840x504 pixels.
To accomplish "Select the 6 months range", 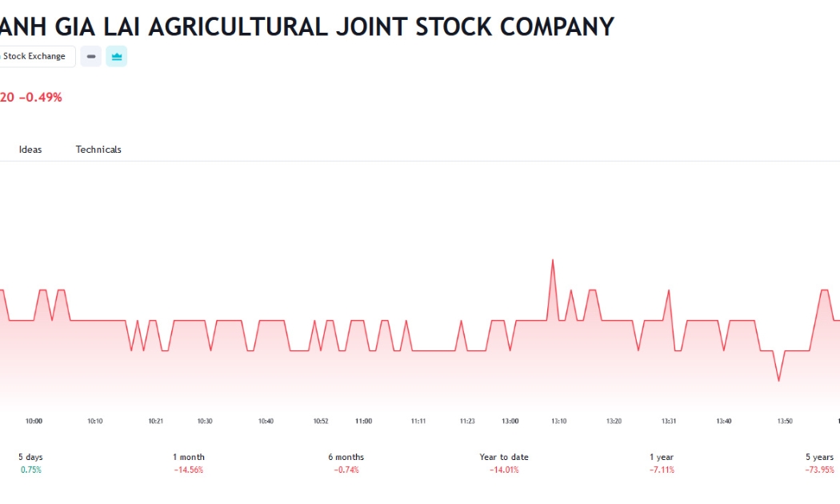I will point(346,463).
